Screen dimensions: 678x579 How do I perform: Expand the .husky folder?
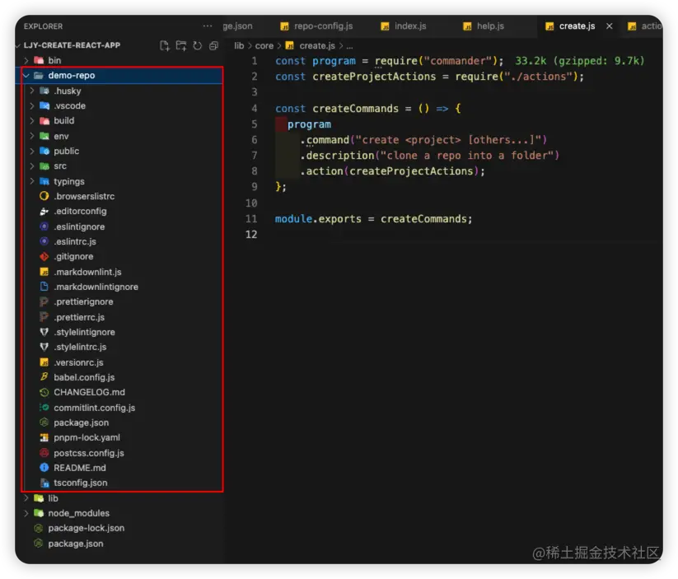32,91
